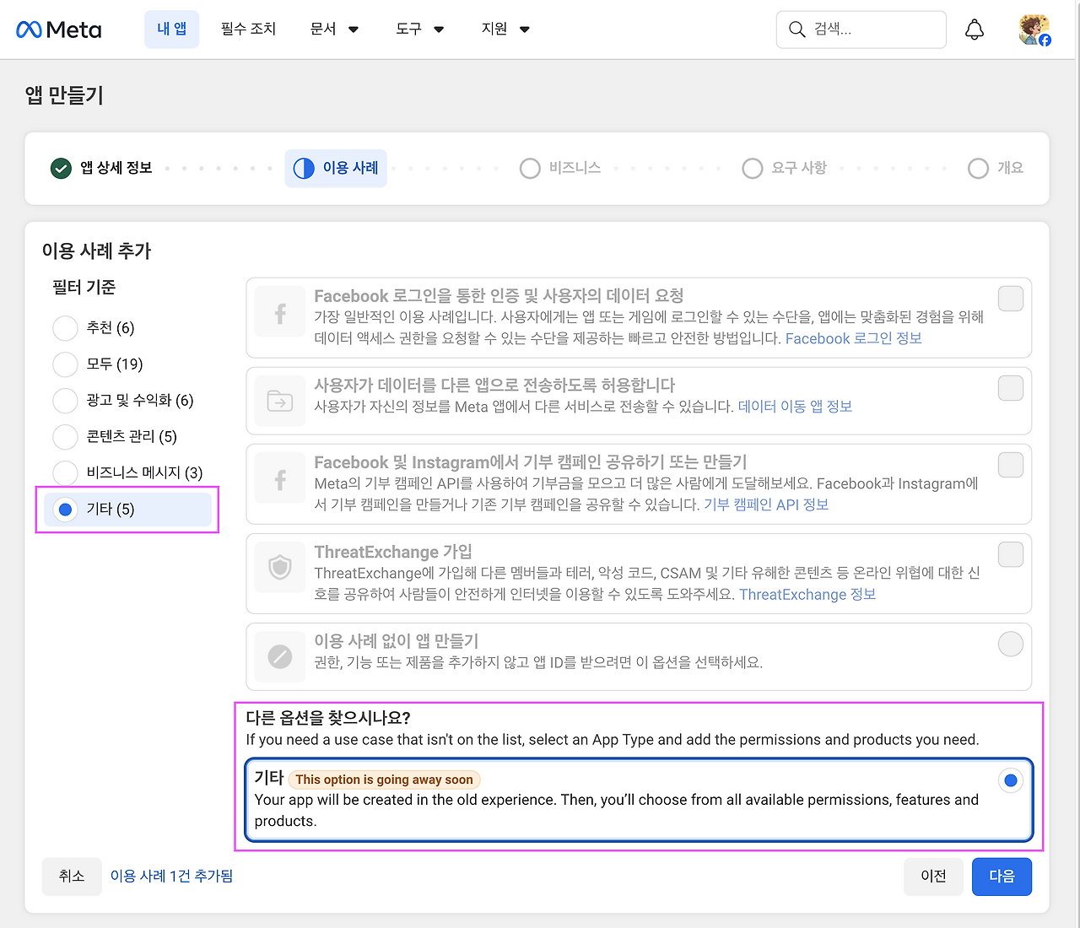
Task: Click the 'Facebook 로그인을 통한 인증' card title
Action: 499,296
